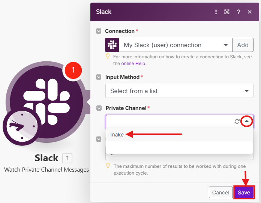Screen dimensions: 261x203
Task: Open the Select from a list dropdown
Action: point(180,91)
